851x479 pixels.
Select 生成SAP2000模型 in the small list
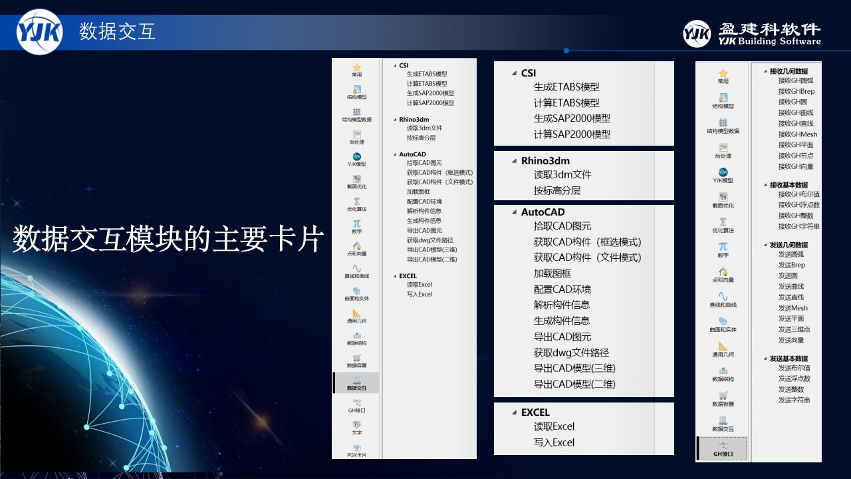click(430, 93)
